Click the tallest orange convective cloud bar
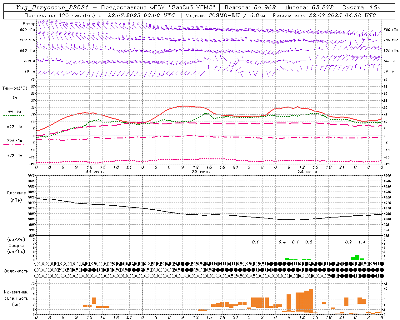The height and width of the screenshot is (320, 400). [311, 301]
